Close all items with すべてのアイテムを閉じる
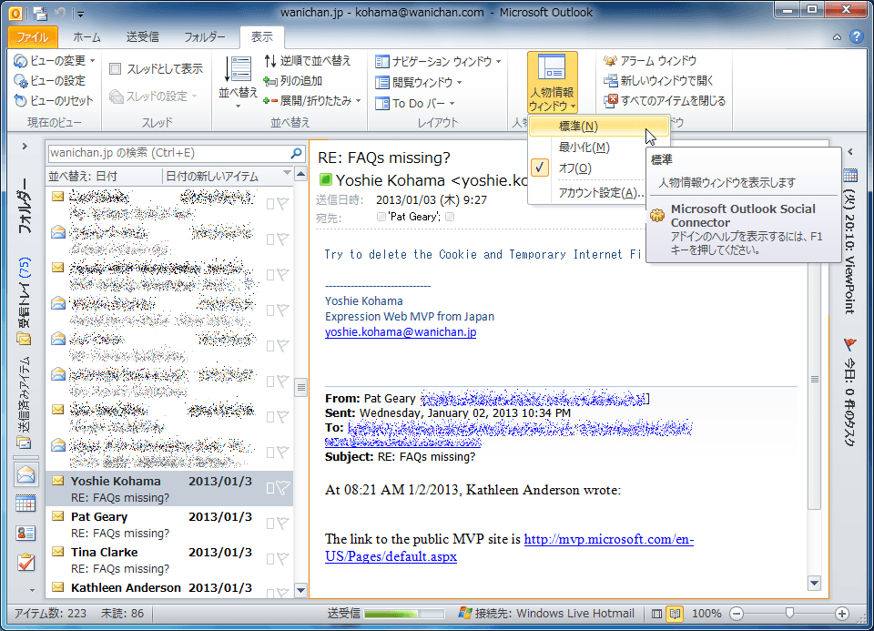Viewport: 874px width, 631px height. pos(665,101)
